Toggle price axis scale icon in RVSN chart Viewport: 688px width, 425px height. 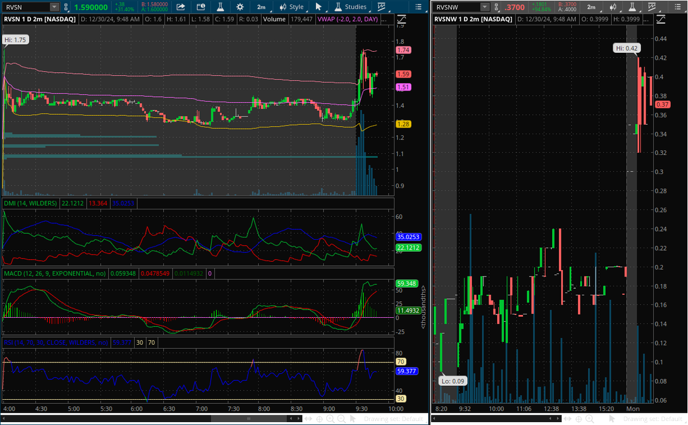pyautogui.click(x=402, y=19)
